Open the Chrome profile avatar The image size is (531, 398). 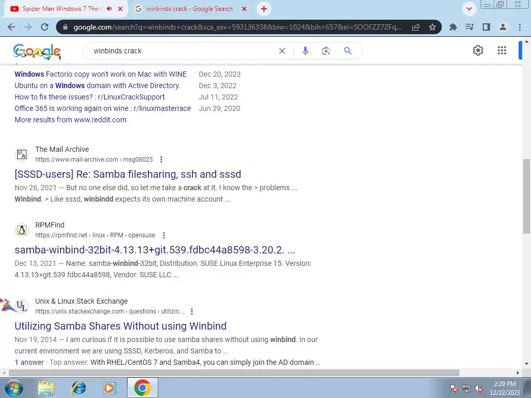point(503,27)
